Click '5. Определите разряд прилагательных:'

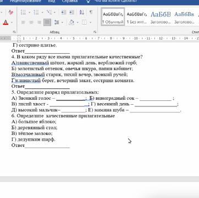pyautogui.click(x=55, y=92)
